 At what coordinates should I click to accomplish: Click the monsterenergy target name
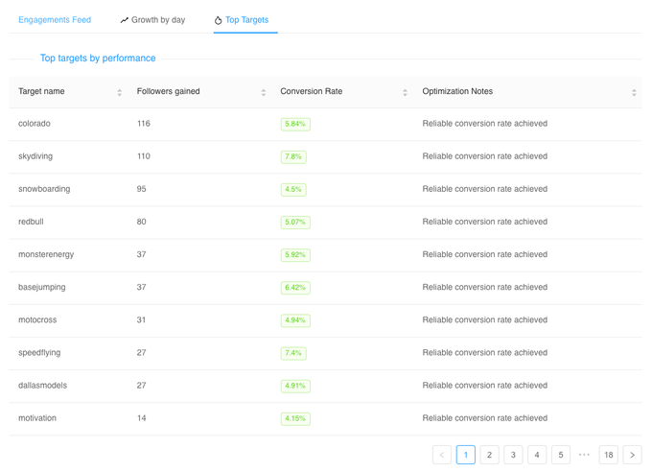pyautogui.click(x=46, y=254)
